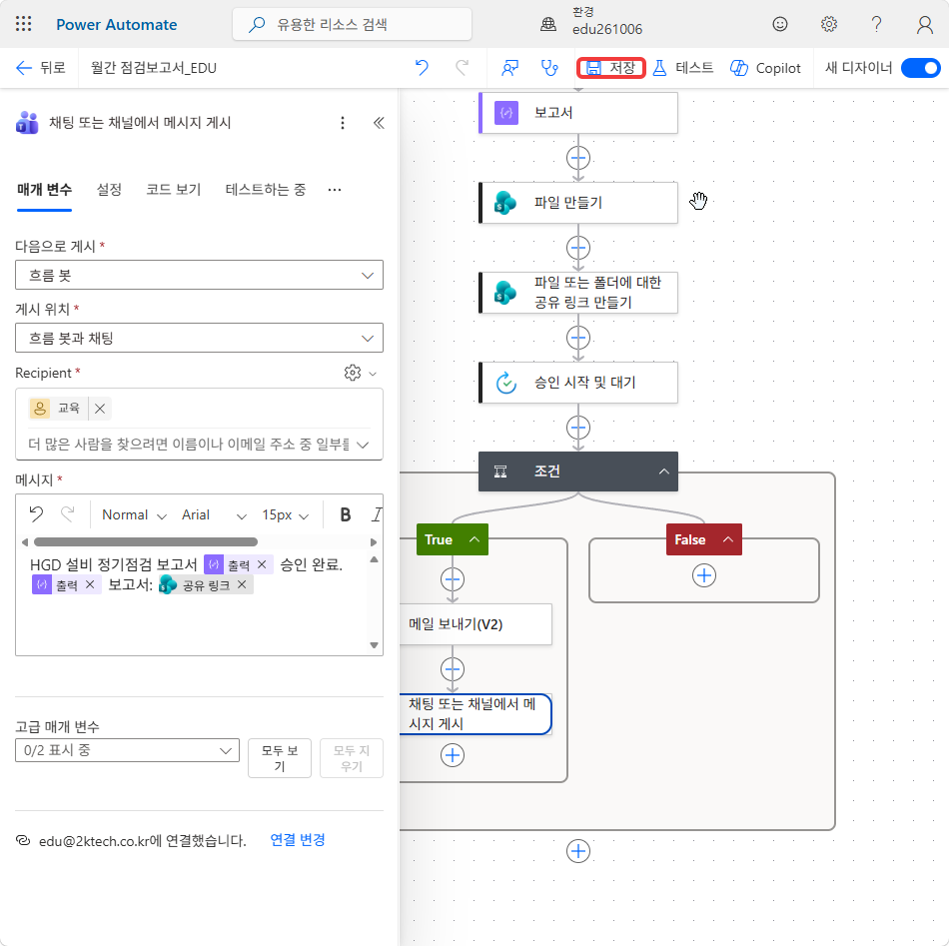
Task: Select the 메일 보내기(V2) card
Action: [x=475, y=624]
